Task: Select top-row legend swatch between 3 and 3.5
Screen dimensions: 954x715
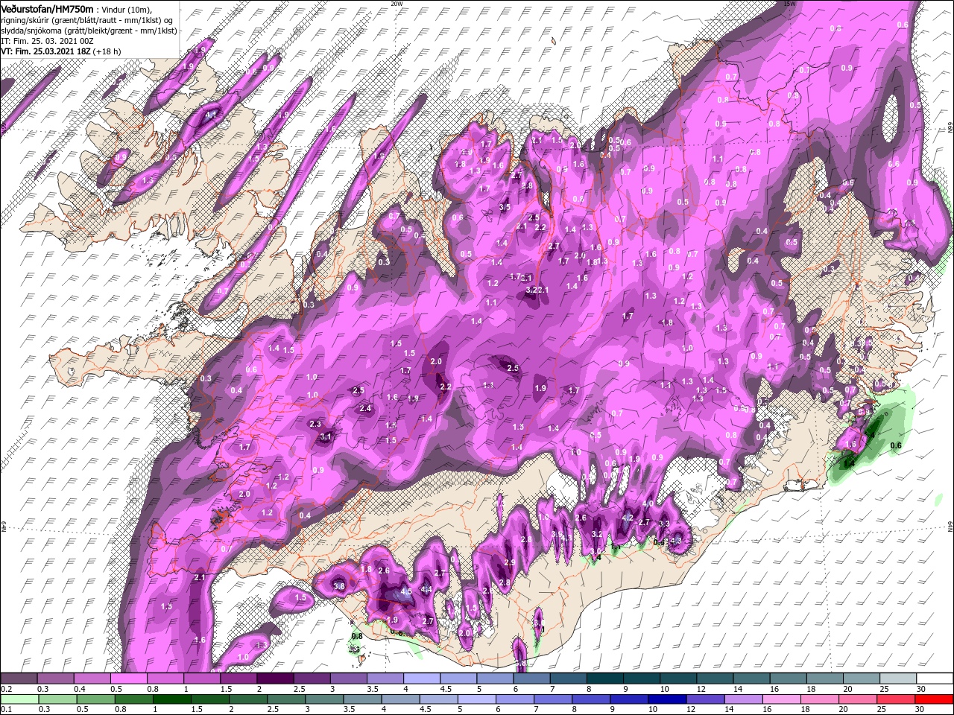Action: (348, 678)
